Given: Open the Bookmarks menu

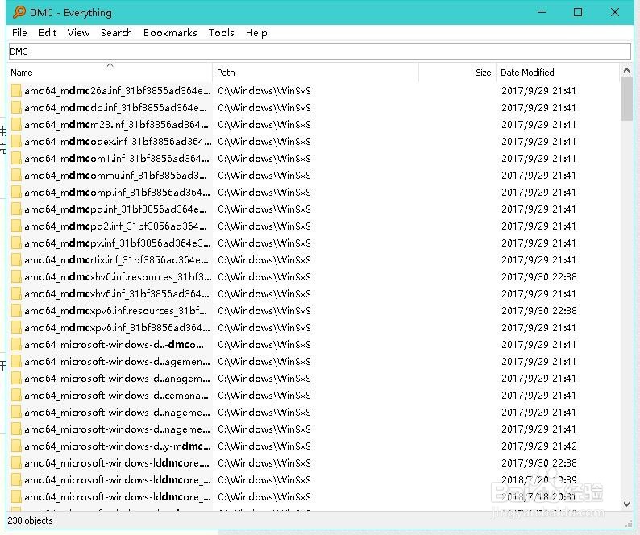Looking at the screenshot, I should [x=170, y=33].
